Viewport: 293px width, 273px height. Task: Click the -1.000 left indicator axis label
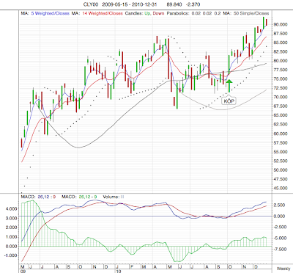(10, 255)
